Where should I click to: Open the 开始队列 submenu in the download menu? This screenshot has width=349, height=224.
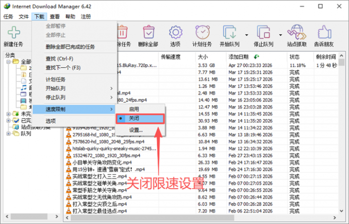tap(74, 89)
